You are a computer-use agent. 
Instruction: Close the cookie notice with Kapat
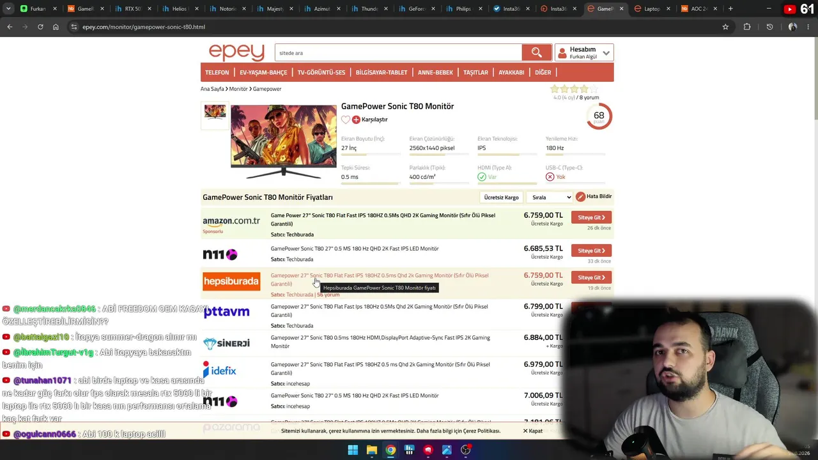coord(533,431)
